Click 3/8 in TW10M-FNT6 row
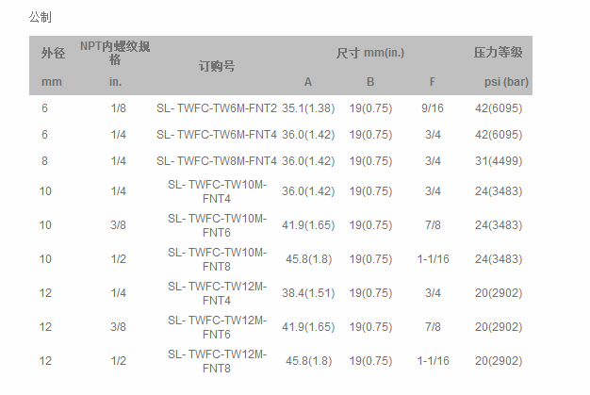Viewport: 590px width, 395px height. 118,225
